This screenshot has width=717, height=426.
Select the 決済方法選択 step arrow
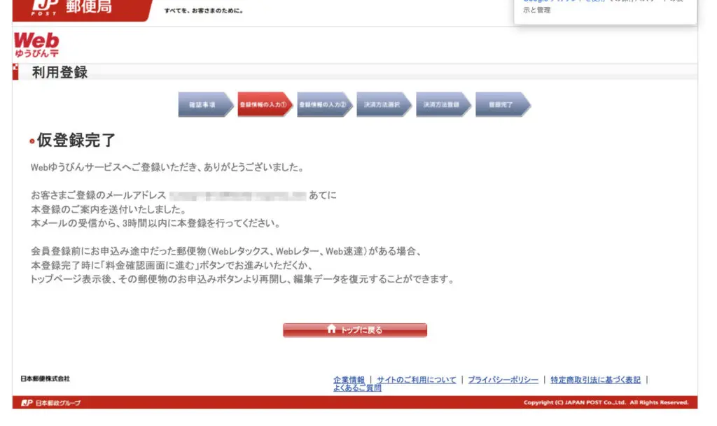pyautogui.click(x=382, y=104)
